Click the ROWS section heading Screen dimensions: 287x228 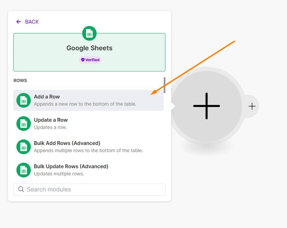(x=20, y=80)
